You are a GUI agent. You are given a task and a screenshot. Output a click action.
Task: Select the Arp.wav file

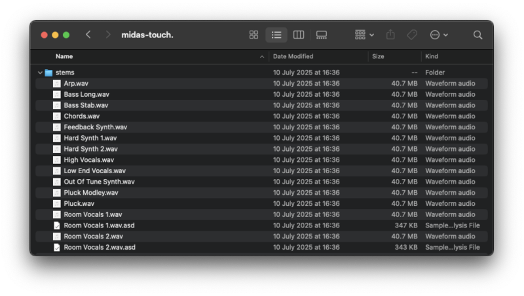point(75,84)
